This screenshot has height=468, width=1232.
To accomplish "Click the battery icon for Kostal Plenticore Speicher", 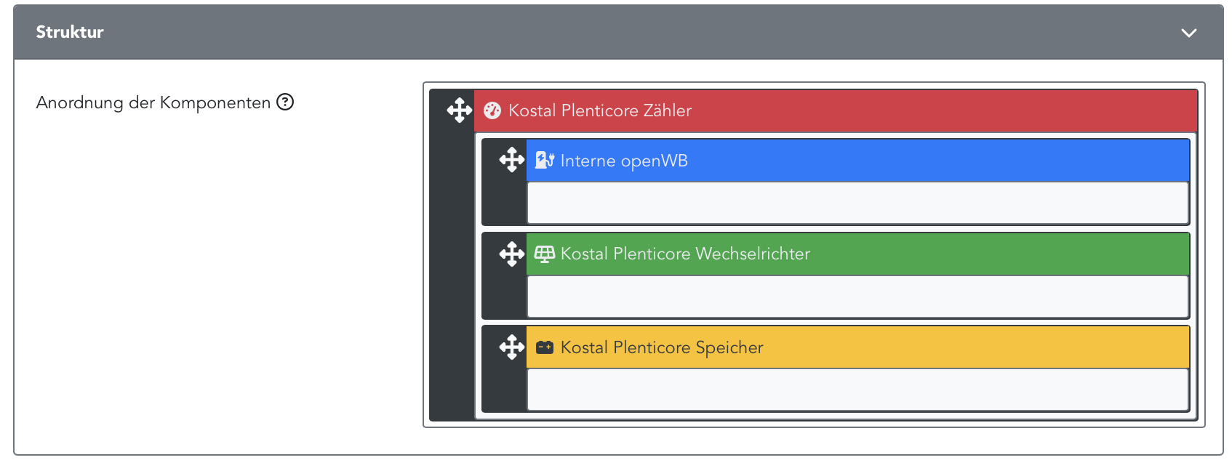I will pyautogui.click(x=545, y=347).
